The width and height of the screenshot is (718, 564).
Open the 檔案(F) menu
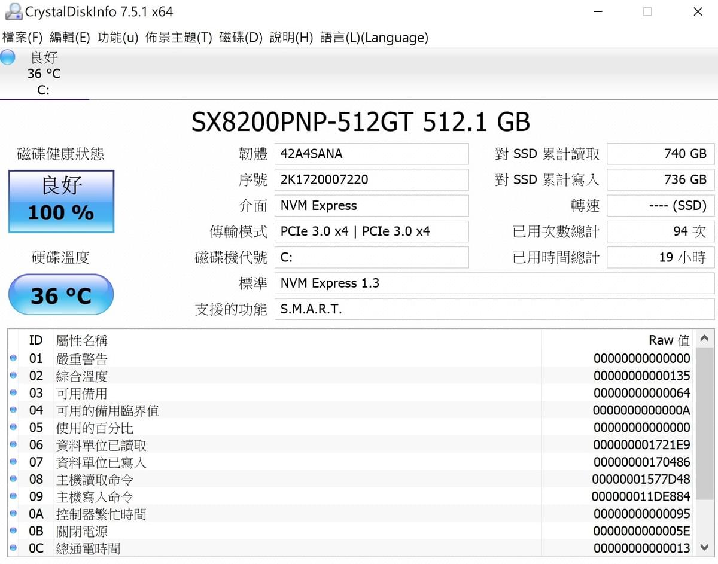coord(23,38)
